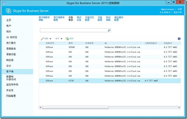Sort by the 设备类型 column header

point(50,43)
